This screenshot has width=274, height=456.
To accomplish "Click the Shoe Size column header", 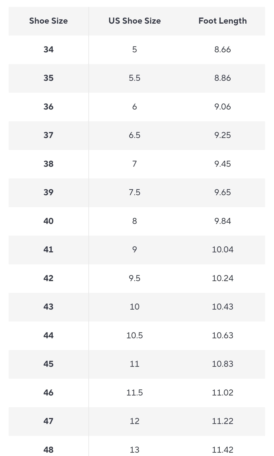I will pos(48,21).
